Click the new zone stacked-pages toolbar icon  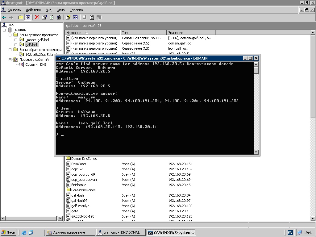(x=99, y=17)
